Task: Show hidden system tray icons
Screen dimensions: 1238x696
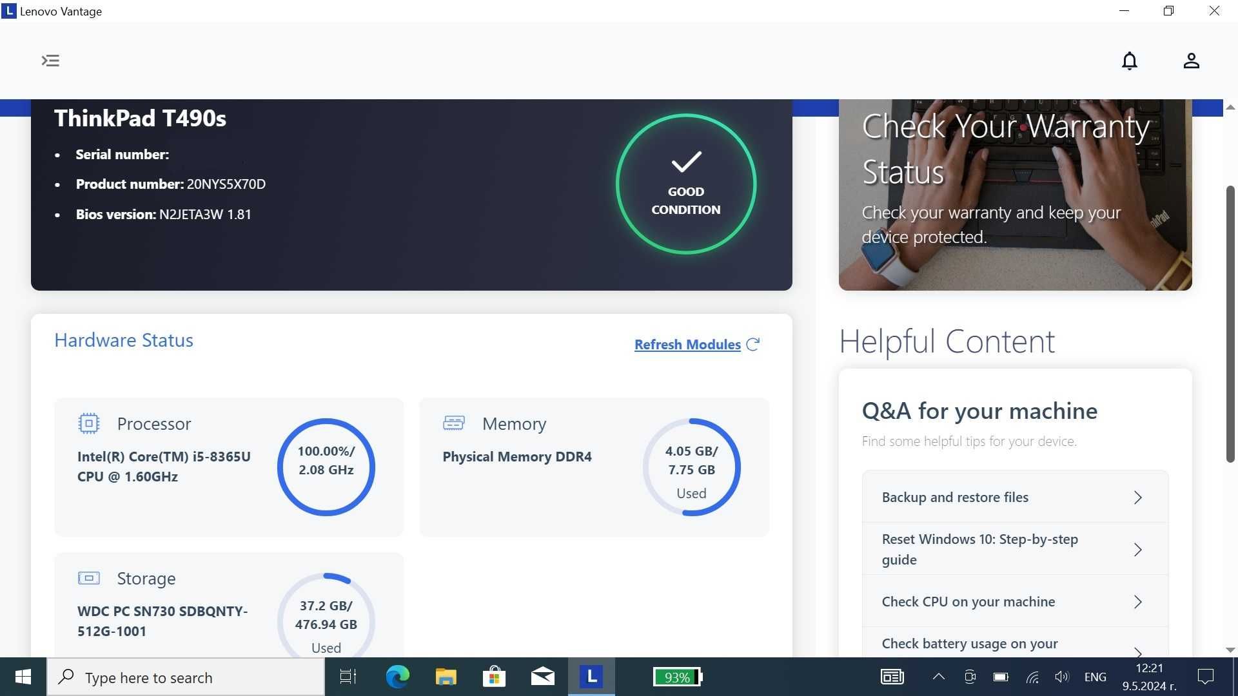Action: (x=939, y=677)
